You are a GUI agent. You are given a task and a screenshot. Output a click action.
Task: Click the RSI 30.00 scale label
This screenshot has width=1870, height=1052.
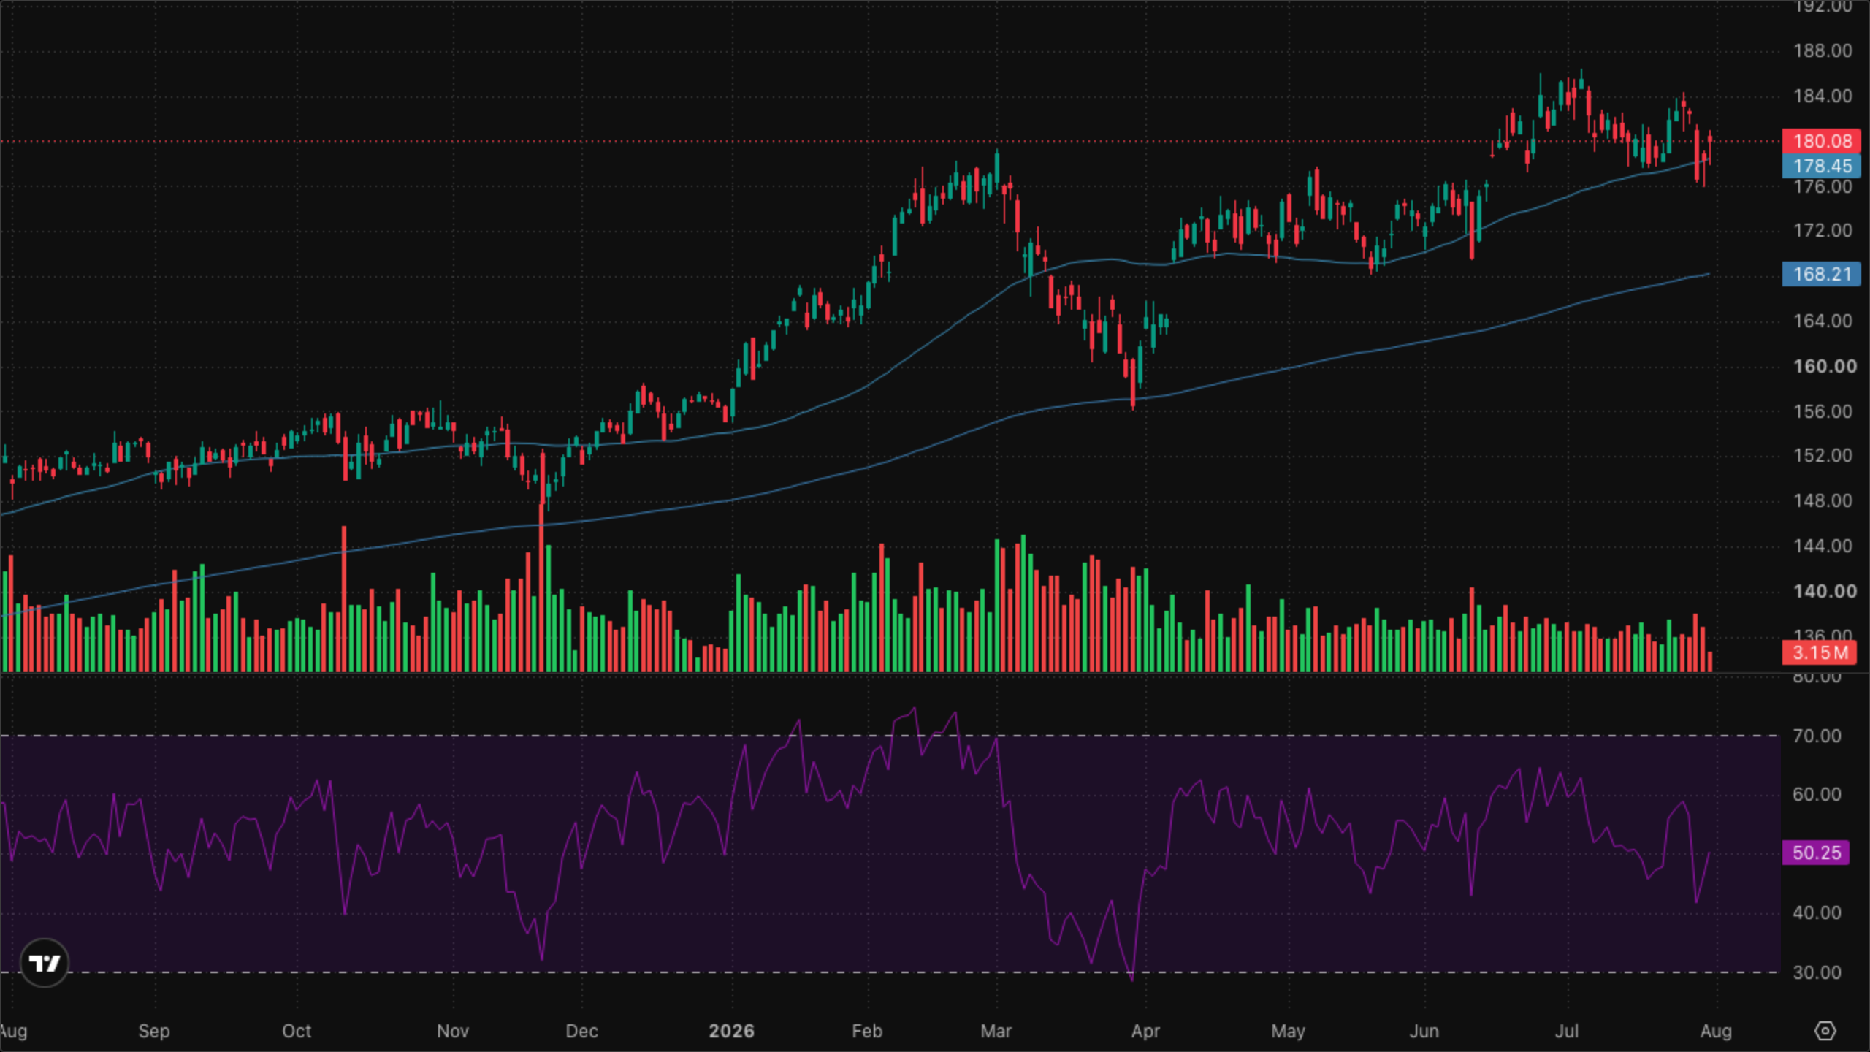pos(1817,972)
